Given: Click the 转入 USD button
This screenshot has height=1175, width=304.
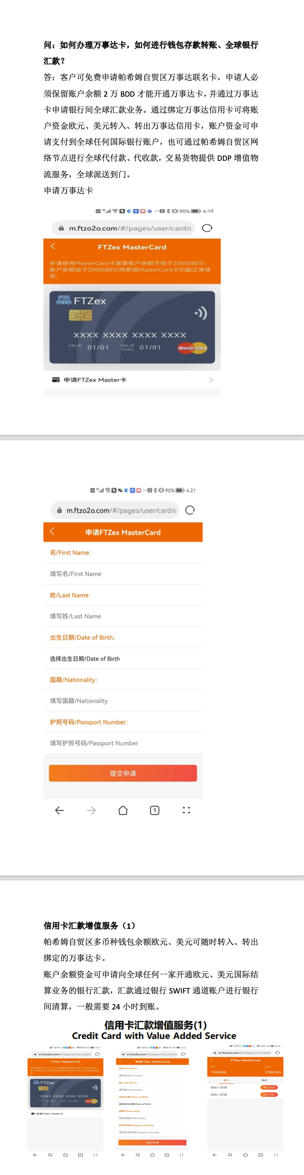Looking at the screenshot, I should click(x=269, y=1094).
